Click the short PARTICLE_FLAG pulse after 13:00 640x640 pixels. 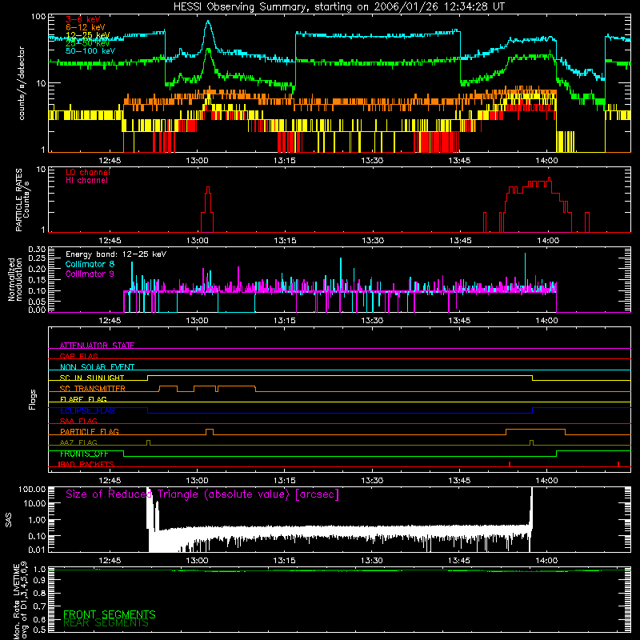pos(210,431)
